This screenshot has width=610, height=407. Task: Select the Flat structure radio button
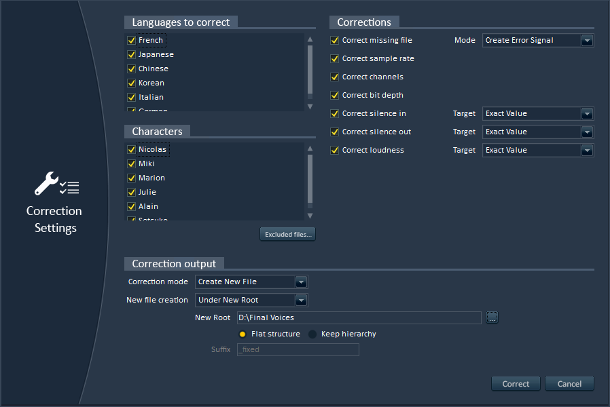tap(243, 334)
